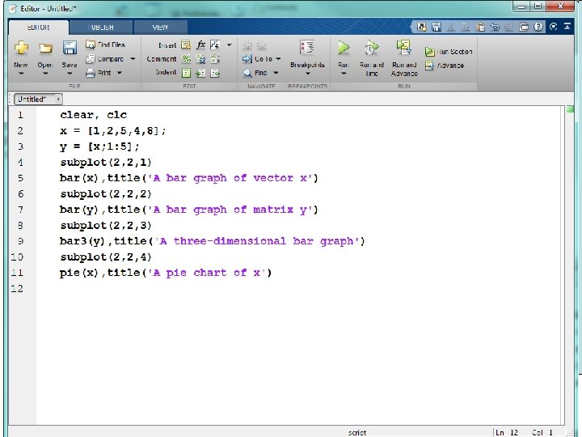Click the Open folder icon
Screen dimensions: 582x437
(45, 49)
